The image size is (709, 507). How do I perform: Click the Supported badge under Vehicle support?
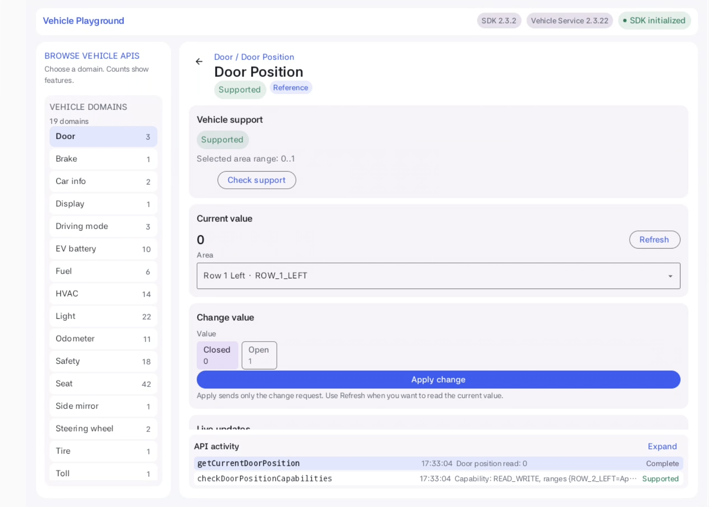pyautogui.click(x=223, y=140)
